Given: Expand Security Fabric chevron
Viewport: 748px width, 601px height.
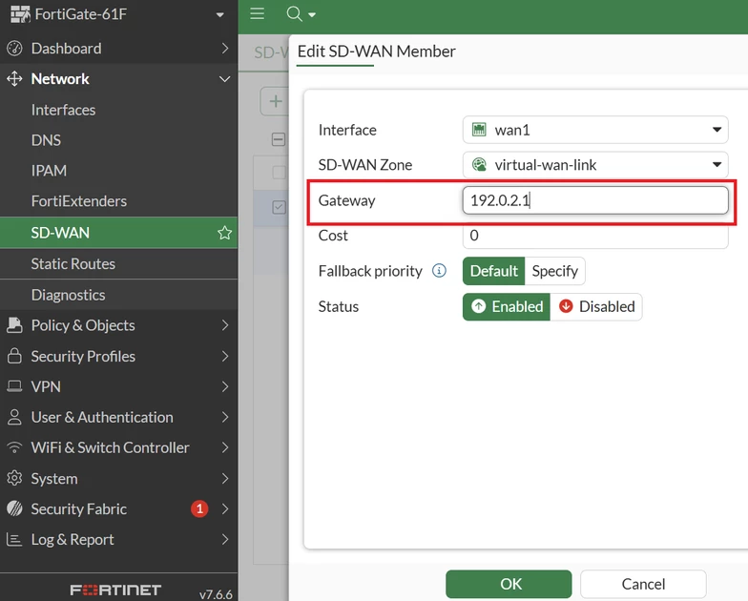Looking at the screenshot, I should [x=225, y=509].
